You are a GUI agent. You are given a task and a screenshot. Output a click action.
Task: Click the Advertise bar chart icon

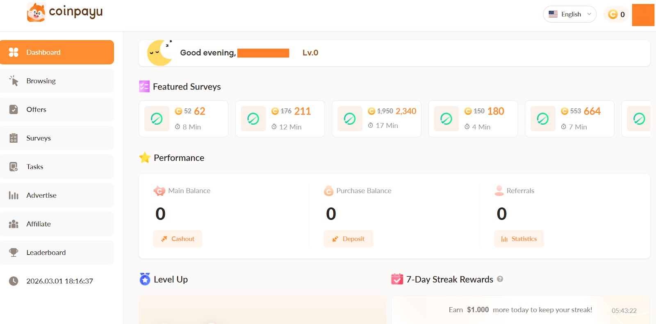(14, 196)
